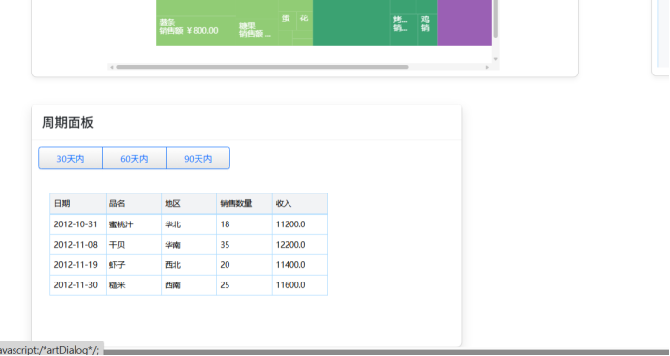Click the income cell 11200.0

[x=300, y=224]
